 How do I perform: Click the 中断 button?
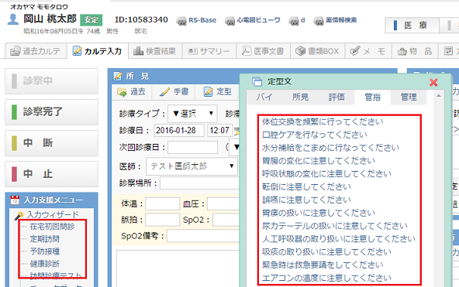tap(51, 143)
